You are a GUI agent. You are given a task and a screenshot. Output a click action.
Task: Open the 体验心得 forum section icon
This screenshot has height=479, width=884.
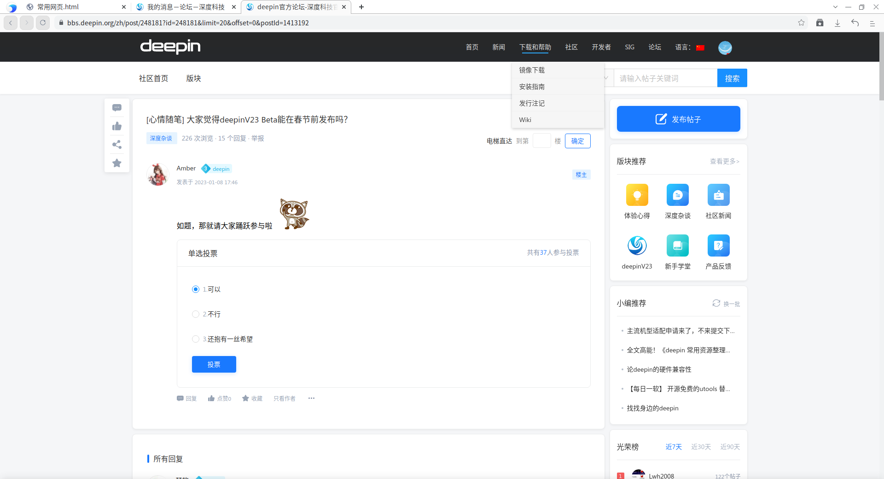pyautogui.click(x=637, y=195)
